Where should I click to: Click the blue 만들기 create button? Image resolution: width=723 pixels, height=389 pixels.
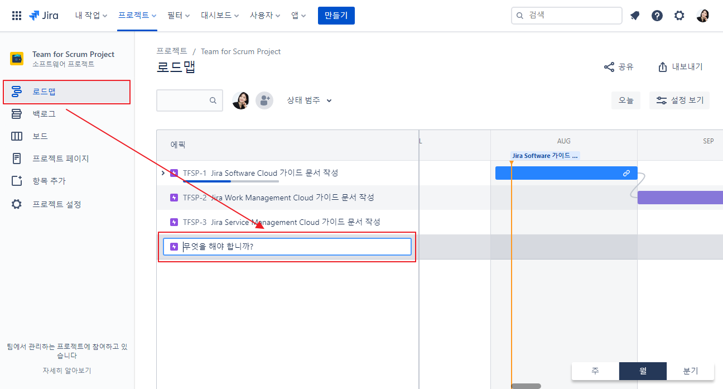[x=336, y=16]
